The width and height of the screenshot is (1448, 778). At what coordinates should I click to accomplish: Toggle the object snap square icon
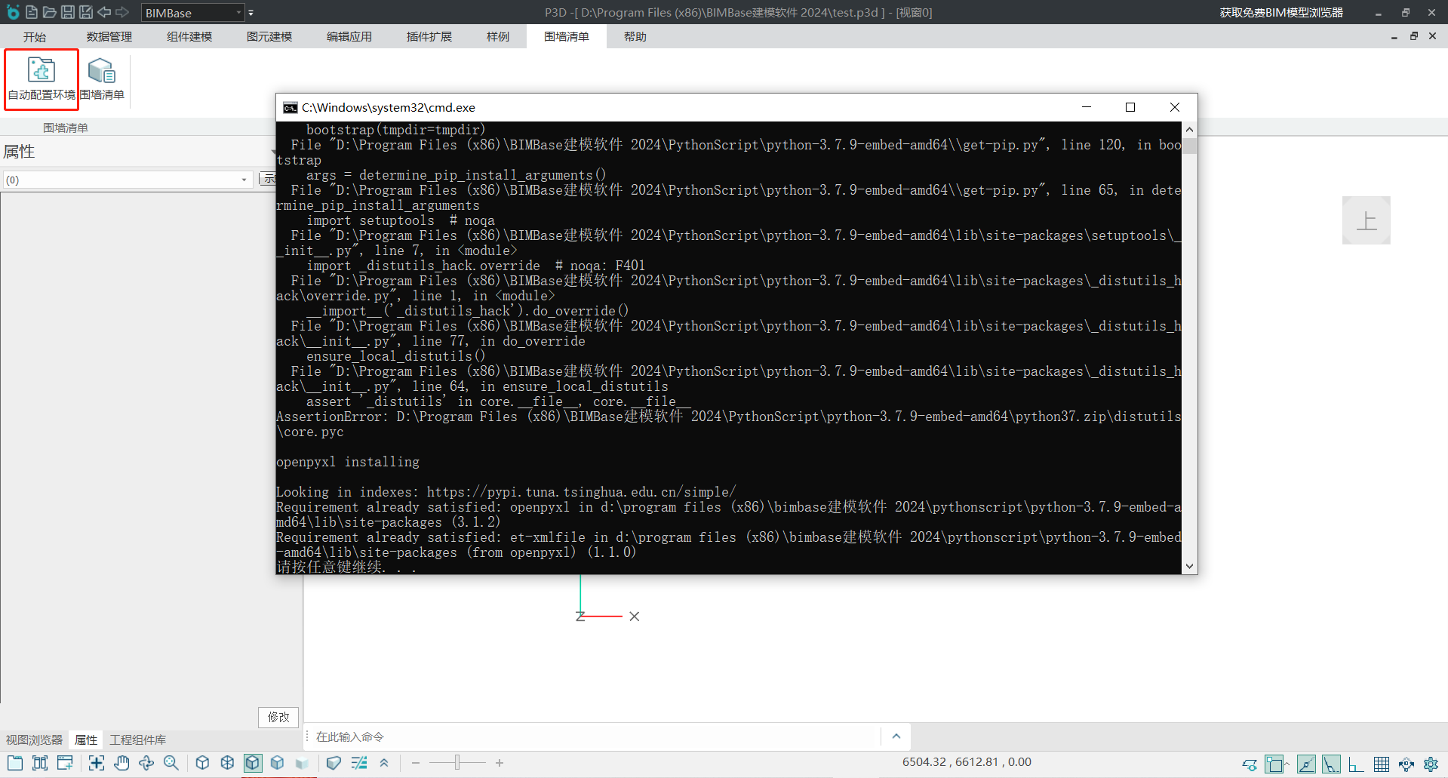click(1274, 764)
